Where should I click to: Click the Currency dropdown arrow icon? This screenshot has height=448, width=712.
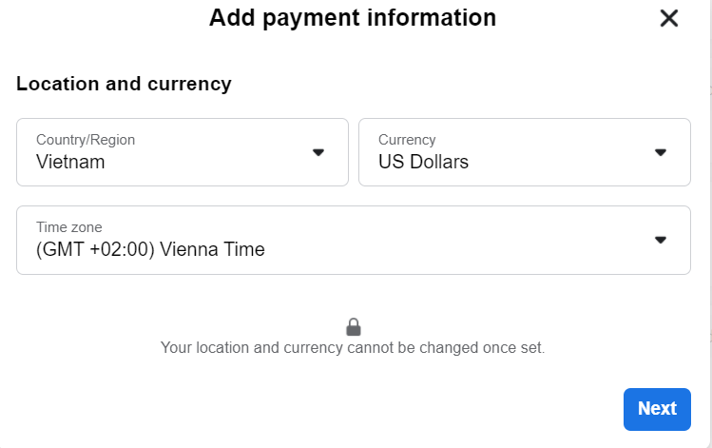coord(661,152)
